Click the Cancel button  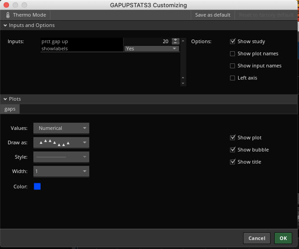[x=257, y=238]
